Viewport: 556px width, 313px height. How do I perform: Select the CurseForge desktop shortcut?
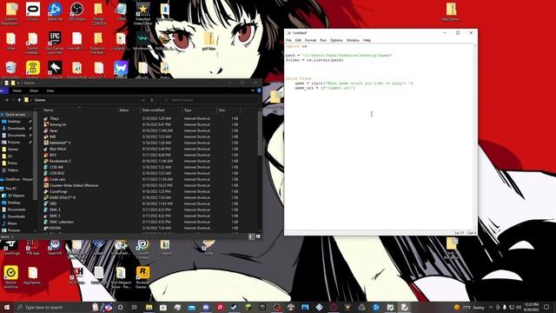coord(11,247)
